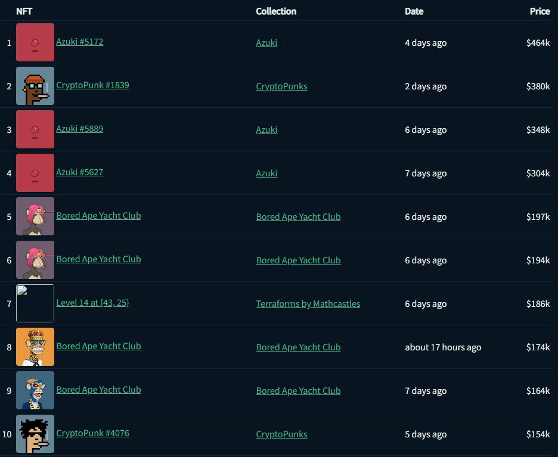558x457 pixels.
Task: Go to Azuki collection in row 1
Action: coord(266,43)
